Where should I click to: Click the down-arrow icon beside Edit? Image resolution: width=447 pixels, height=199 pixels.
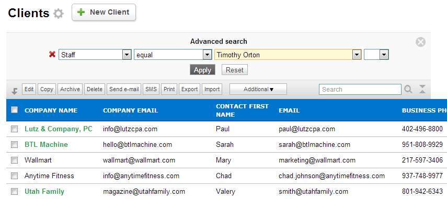15,91
